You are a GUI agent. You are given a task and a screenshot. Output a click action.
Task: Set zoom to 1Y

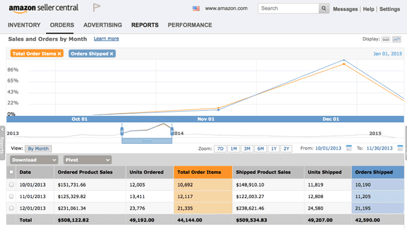point(274,149)
